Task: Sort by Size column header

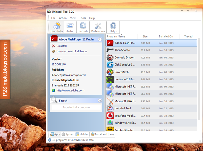Action: 145,36
